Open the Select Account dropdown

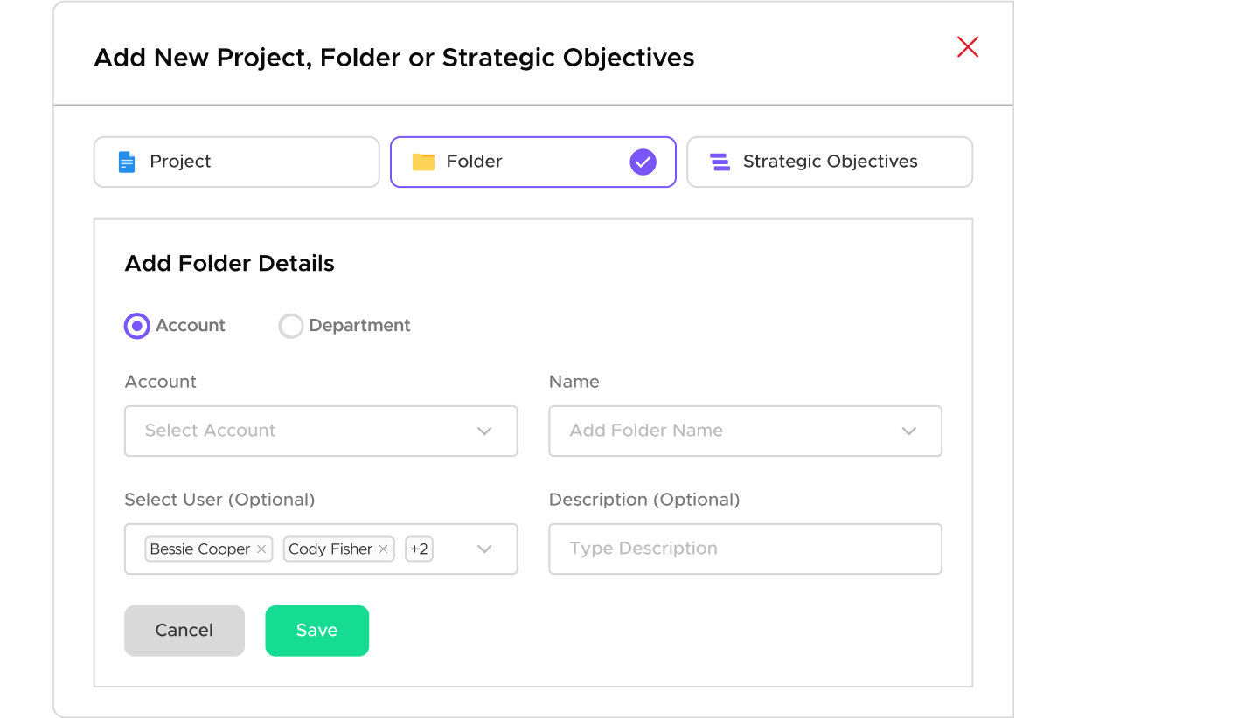(x=321, y=431)
